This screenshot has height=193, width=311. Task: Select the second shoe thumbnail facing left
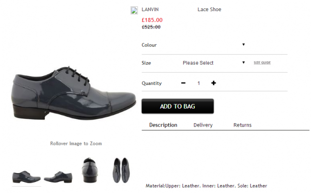click(x=58, y=177)
